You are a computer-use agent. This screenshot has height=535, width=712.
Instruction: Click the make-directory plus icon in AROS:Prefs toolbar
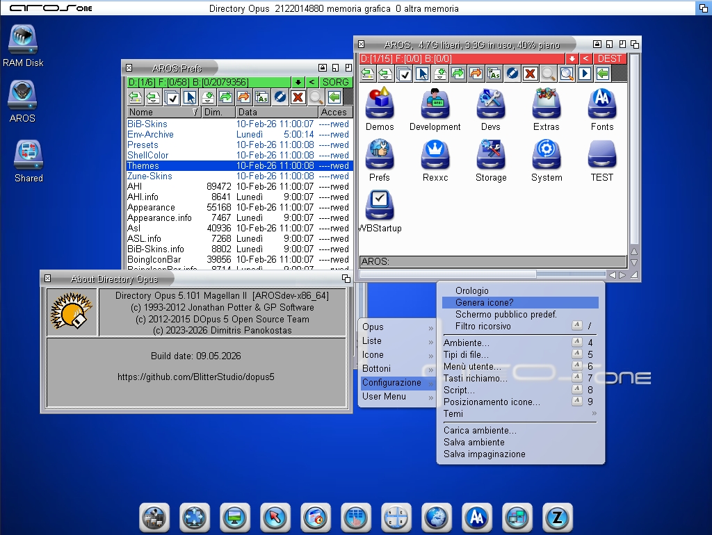coord(208,97)
